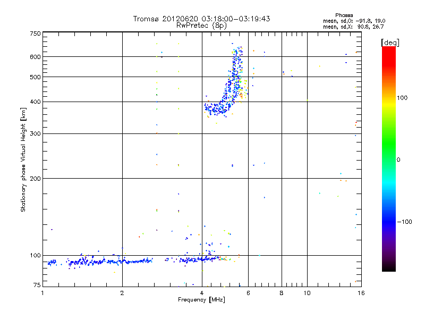Viewport: 425px width, 319px height.
Task: Select the 'mean, sd,X: 90.8, 26.7' statistics line
Action: 353,27
